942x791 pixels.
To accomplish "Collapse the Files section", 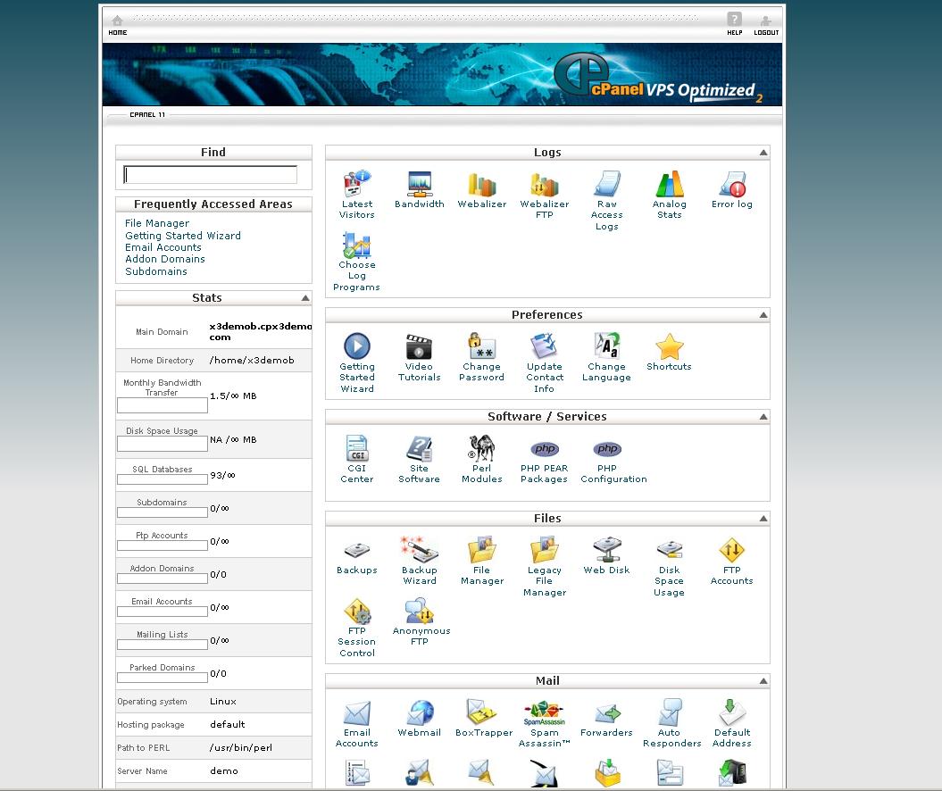I will pos(763,519).
